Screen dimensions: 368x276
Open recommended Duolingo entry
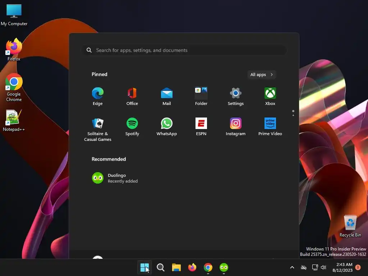(115, 178)
